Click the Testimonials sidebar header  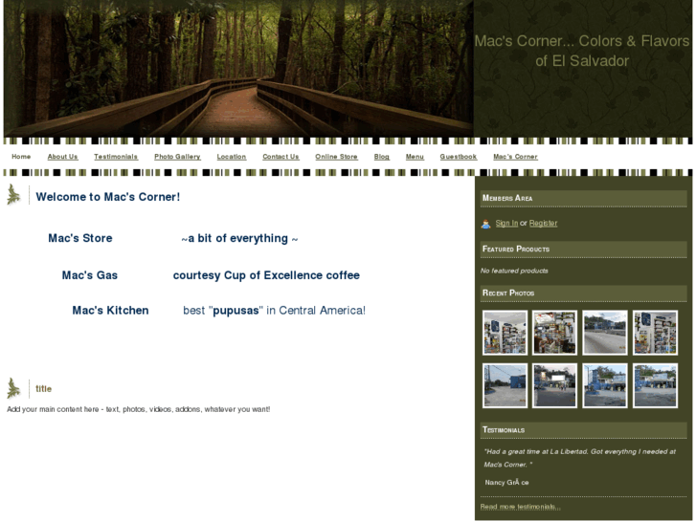click(583, 430)
